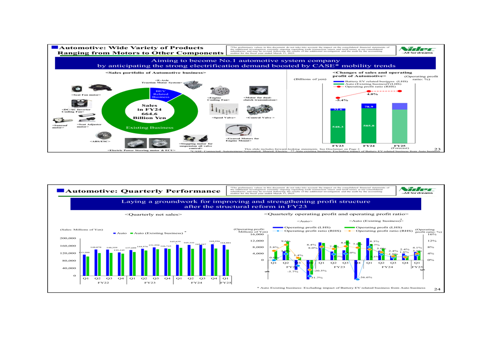Click the blue Auto legend marker in net sales chart
This screenshot has height=337, width=492.
[x=115, y=232]
